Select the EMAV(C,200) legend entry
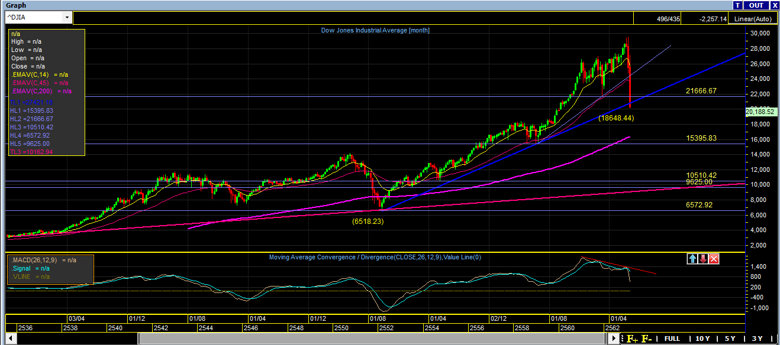 [41, 91]
